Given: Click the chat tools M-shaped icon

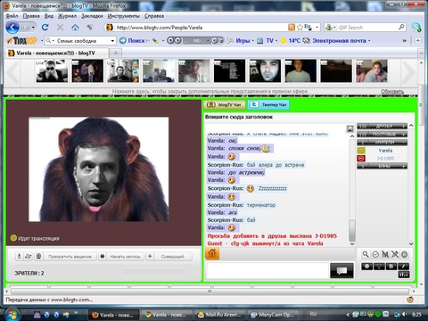Looking at the screenshot, I should (x=385, y=254).
